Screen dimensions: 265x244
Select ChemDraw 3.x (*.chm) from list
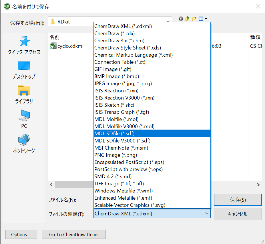pyautogui.click(x=152, y=41)
